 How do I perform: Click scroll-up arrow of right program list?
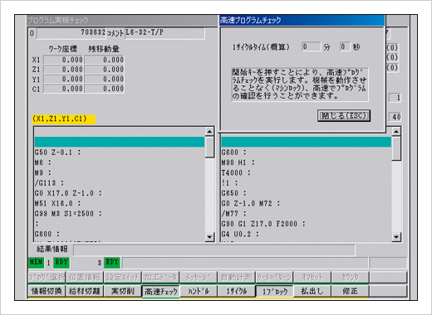396,132
